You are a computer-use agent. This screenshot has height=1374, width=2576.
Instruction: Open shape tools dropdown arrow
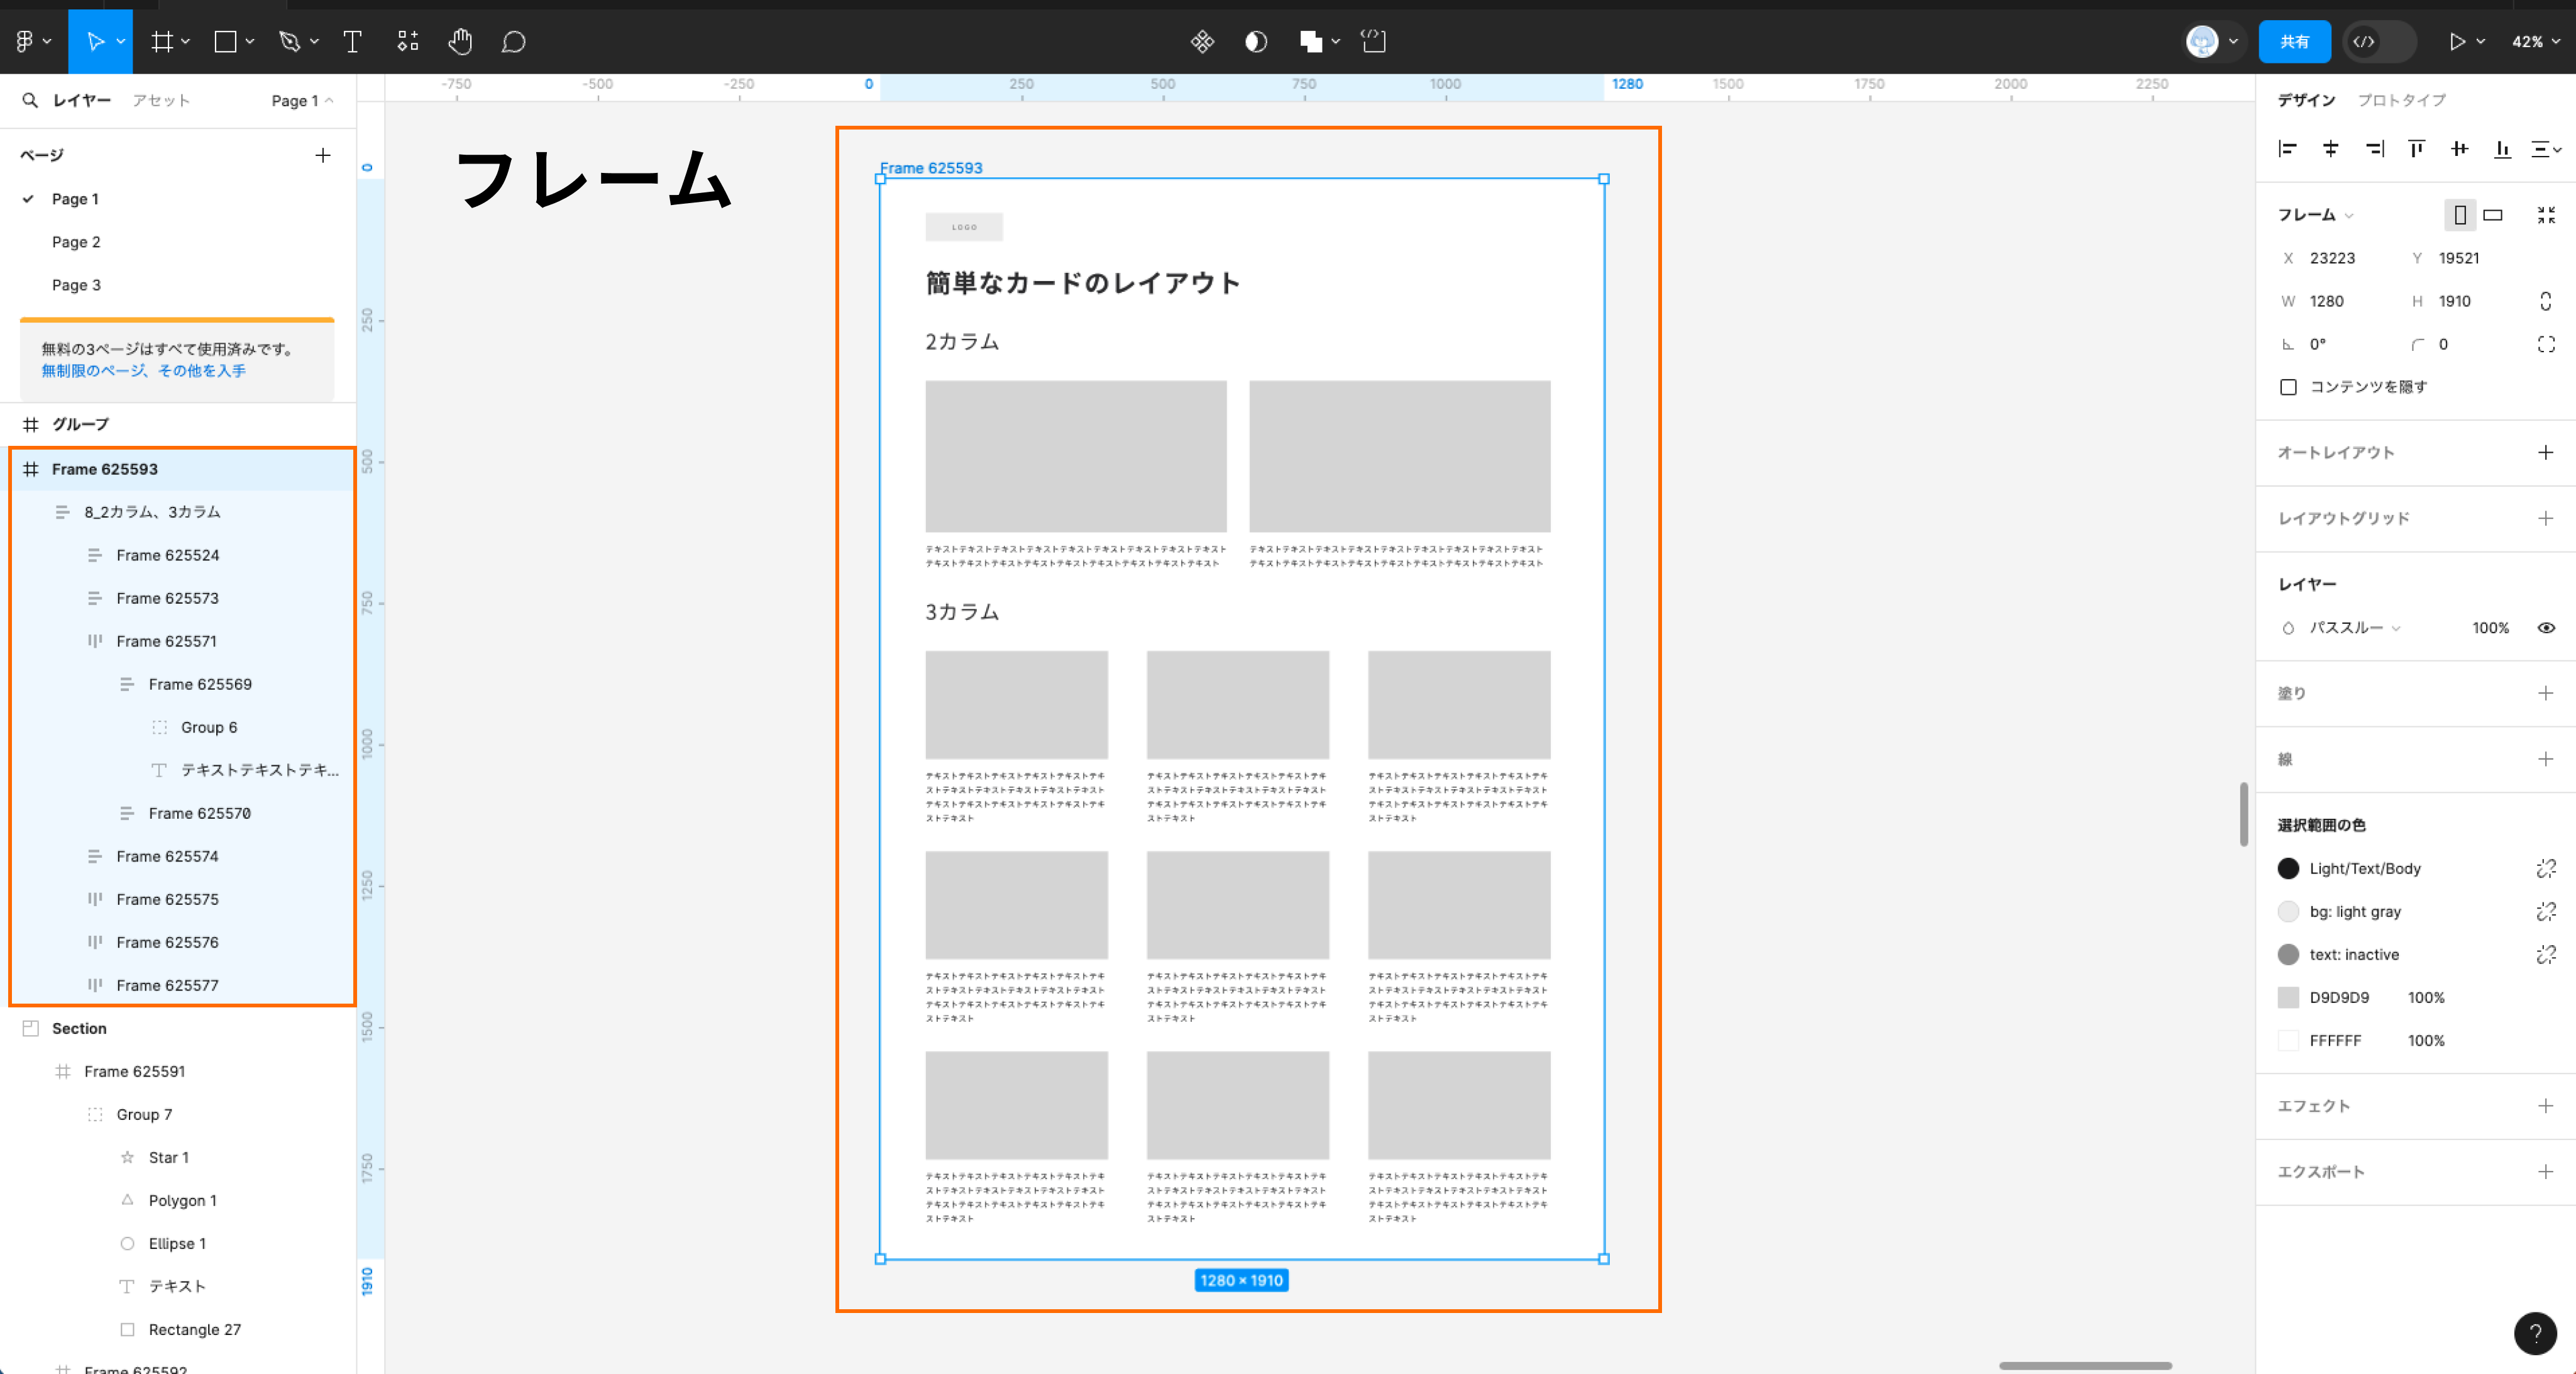[x=250, y=41]
